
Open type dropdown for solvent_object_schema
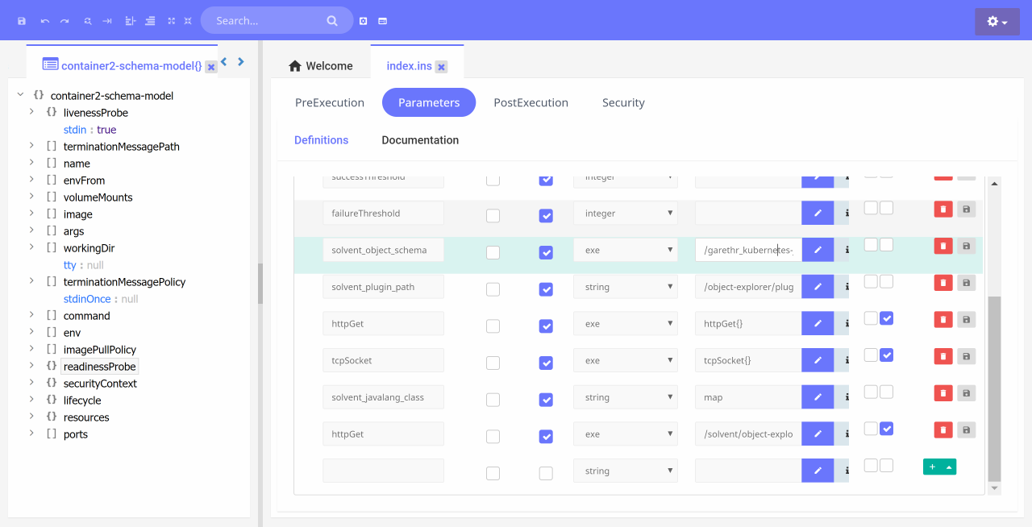coord(625,250)
